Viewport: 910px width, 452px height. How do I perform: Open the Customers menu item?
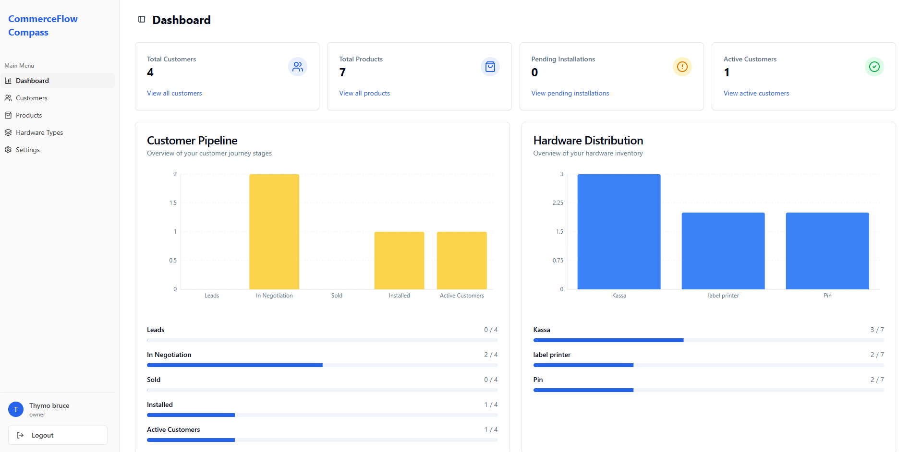click(x=32, y=98)
